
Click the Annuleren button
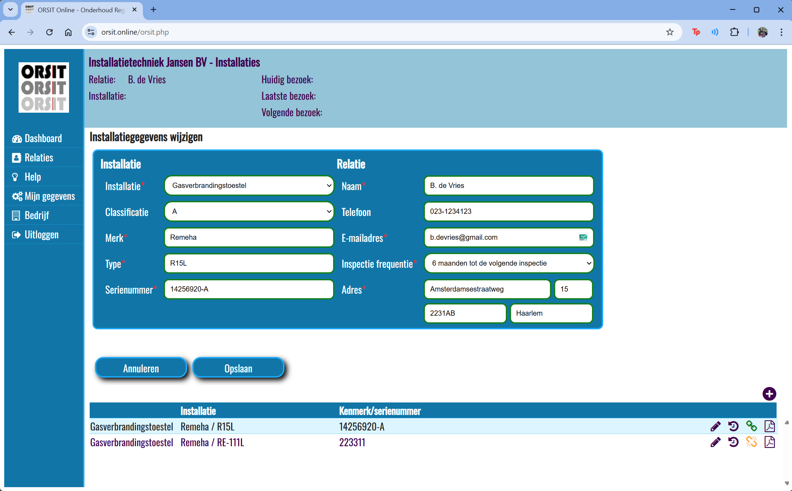click(x=141, y=368)
